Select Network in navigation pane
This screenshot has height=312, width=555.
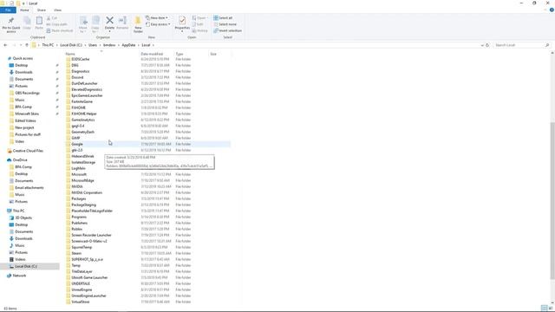(19, 276)
